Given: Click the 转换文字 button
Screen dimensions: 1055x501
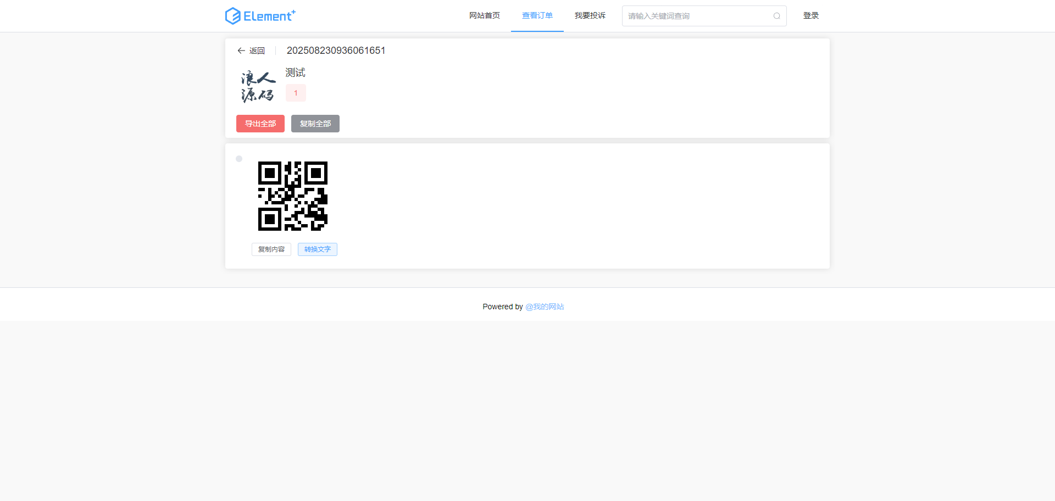Looking at the screenshot, I should coord(318,249).
